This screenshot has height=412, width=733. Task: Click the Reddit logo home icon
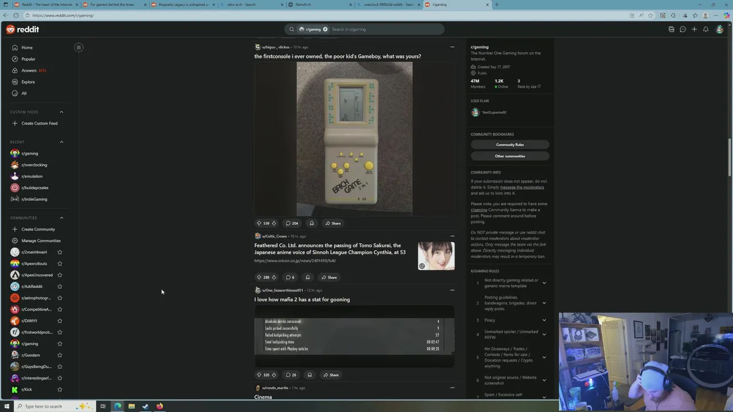(x=23, y=29)
